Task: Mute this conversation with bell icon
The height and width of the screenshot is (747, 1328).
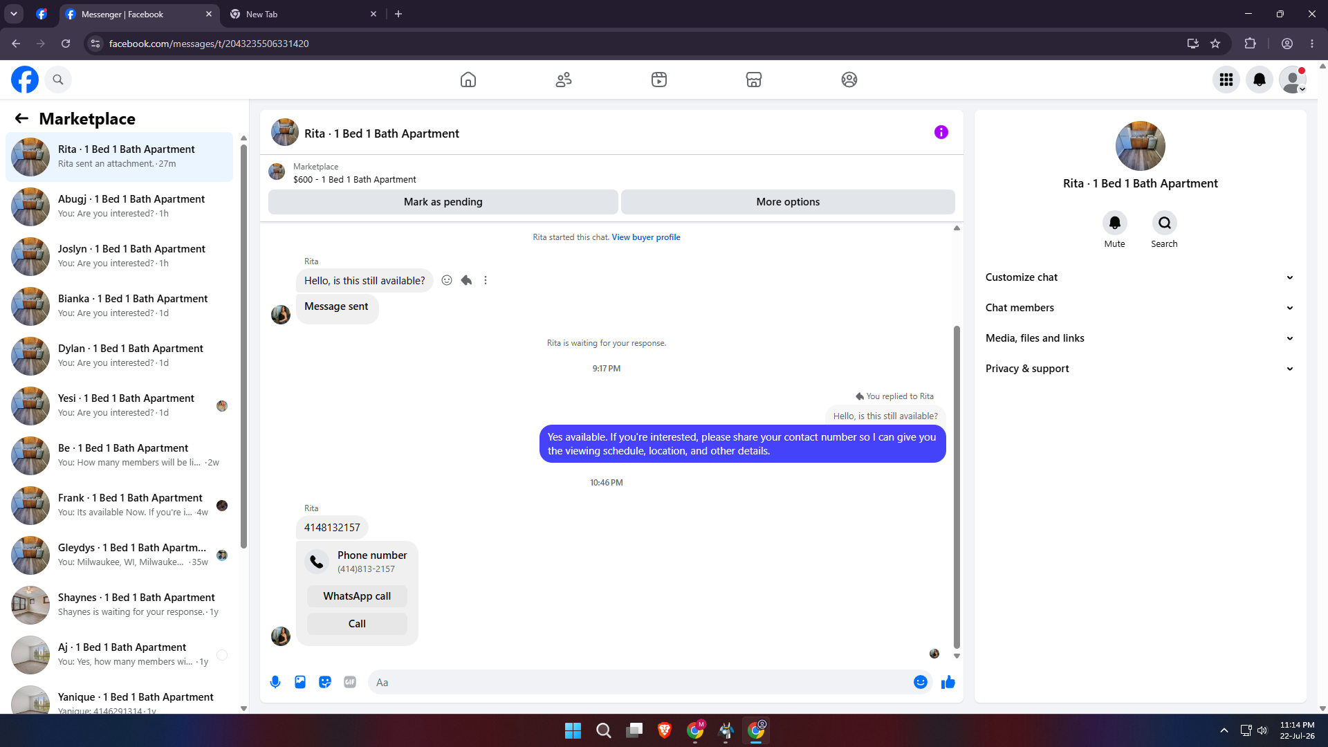Action: [1115, 223]
